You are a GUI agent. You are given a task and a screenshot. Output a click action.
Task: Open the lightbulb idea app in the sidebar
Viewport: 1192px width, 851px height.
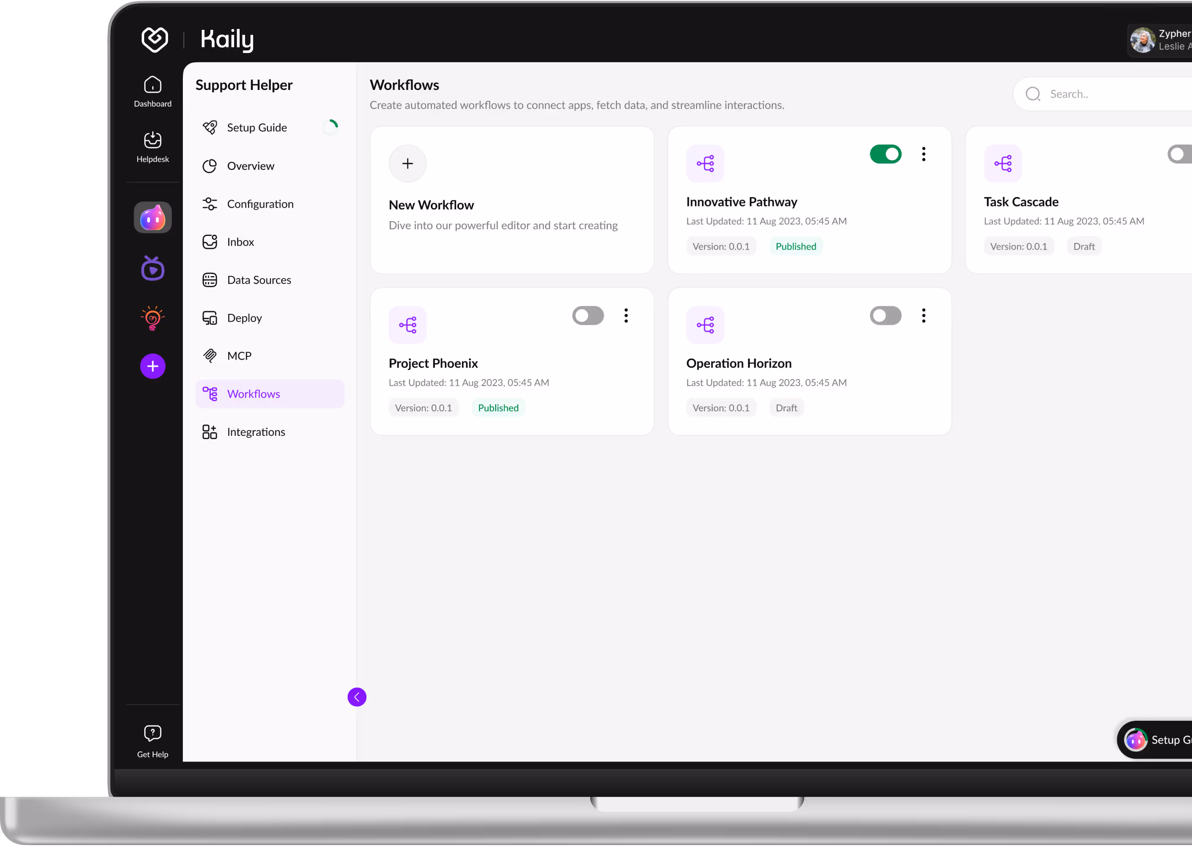153,318
